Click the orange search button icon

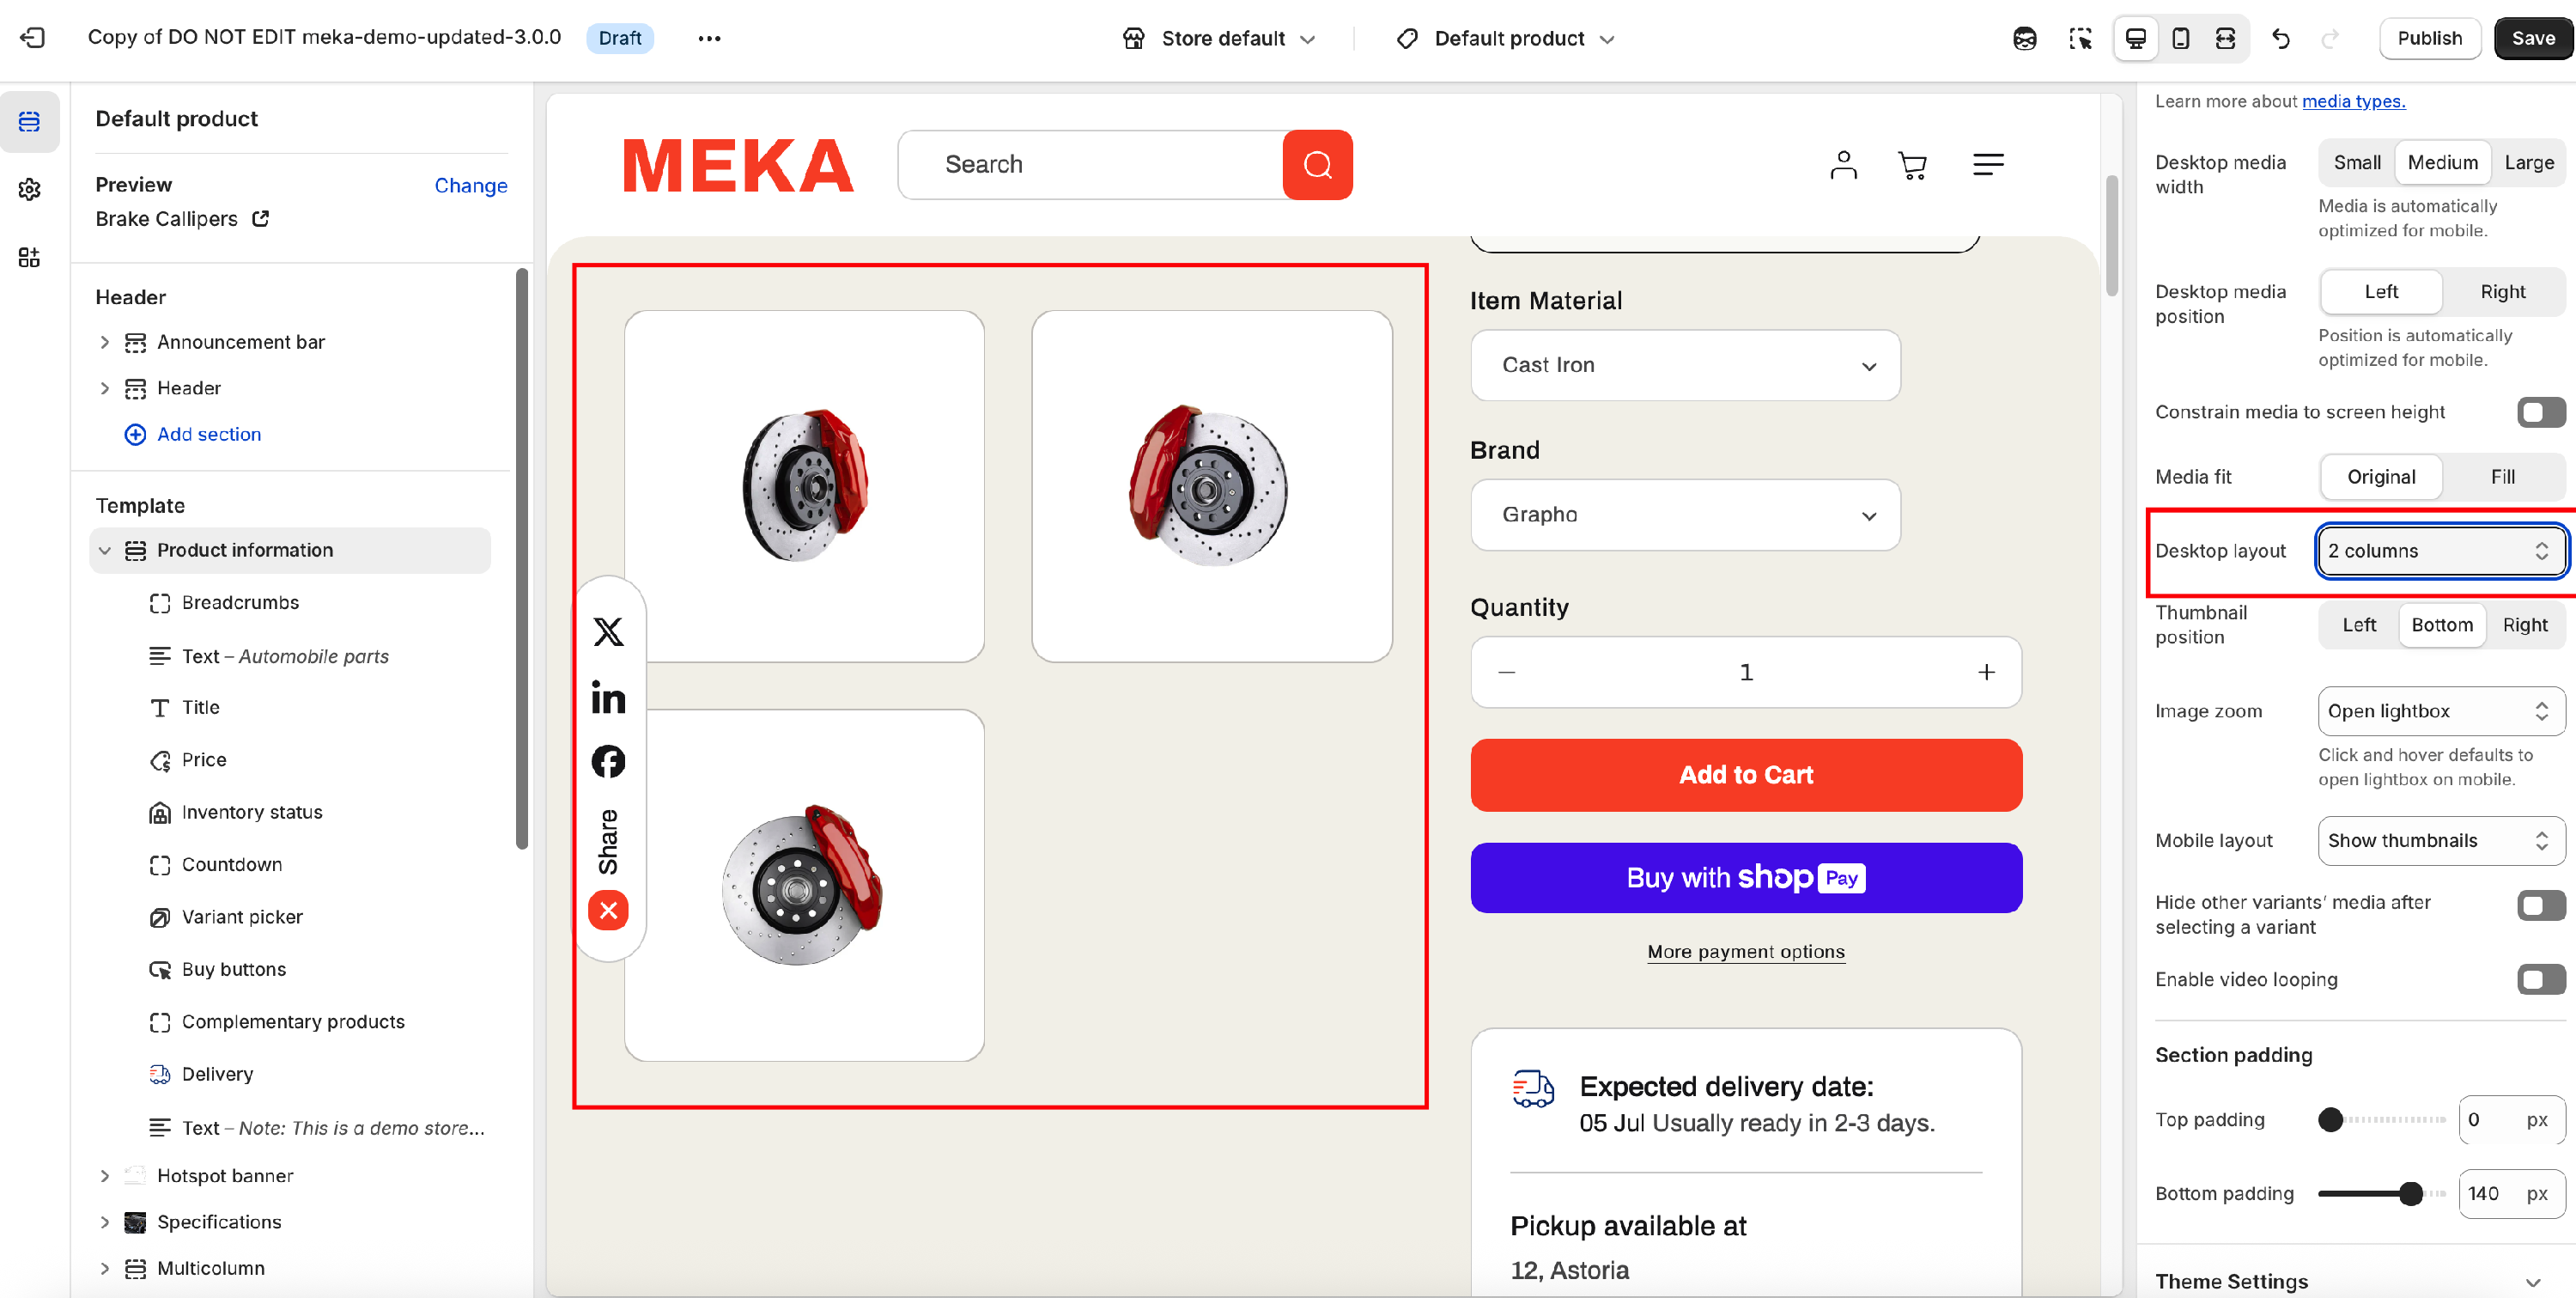coord(1317,164)
